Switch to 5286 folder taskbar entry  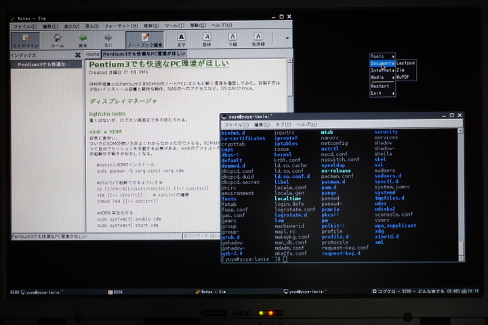115,292
